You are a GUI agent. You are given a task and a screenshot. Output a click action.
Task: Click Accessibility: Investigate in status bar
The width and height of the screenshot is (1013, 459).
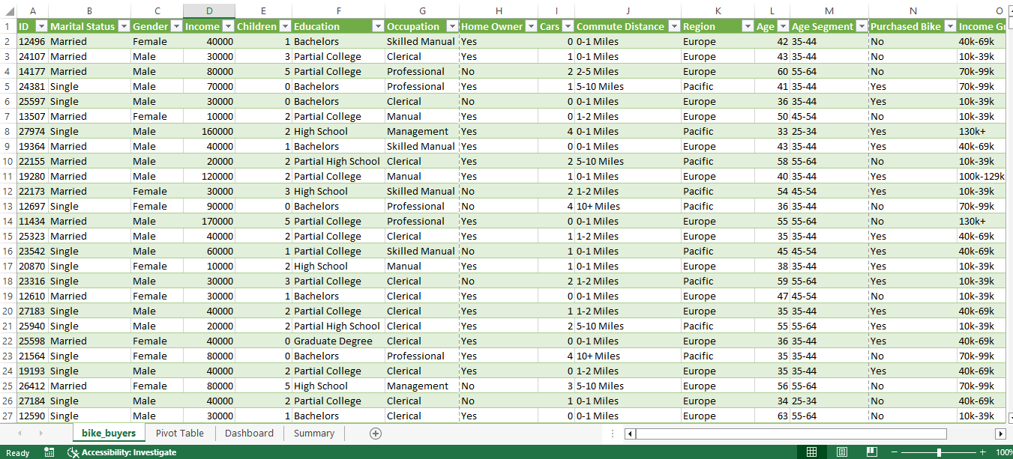coord(121,452)
